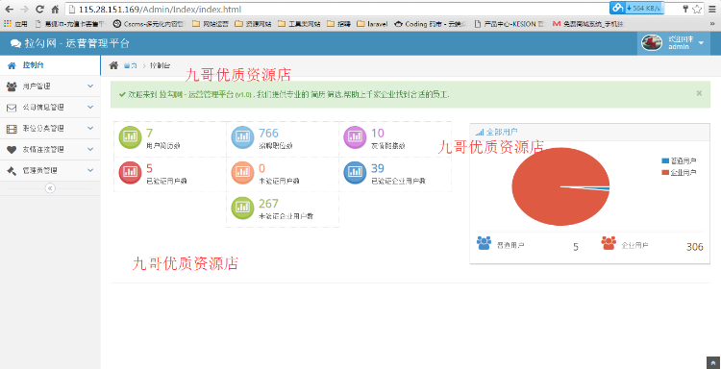Click the 766 招聘职位数 value
Screen dimensions: 721x369
[268, 134]
